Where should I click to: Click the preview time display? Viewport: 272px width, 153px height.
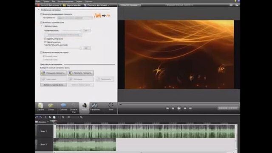228,108
